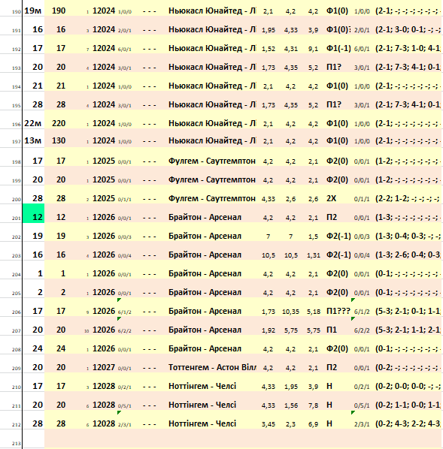The height and width of the screenshot is (449, 443).
Task: Select scores cell starting (2-2; 1-2
Action: [x=408, y=198]
